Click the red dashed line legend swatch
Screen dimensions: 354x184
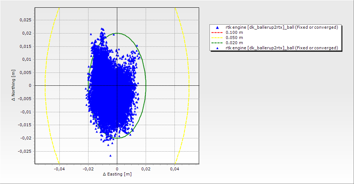(x=217, y=33)
